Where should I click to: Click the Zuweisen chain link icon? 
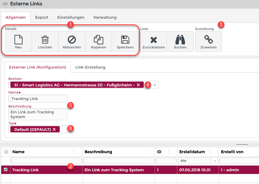click(208, 39)
